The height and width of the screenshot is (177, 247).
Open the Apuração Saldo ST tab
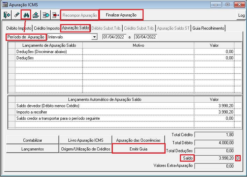point(173,28)
